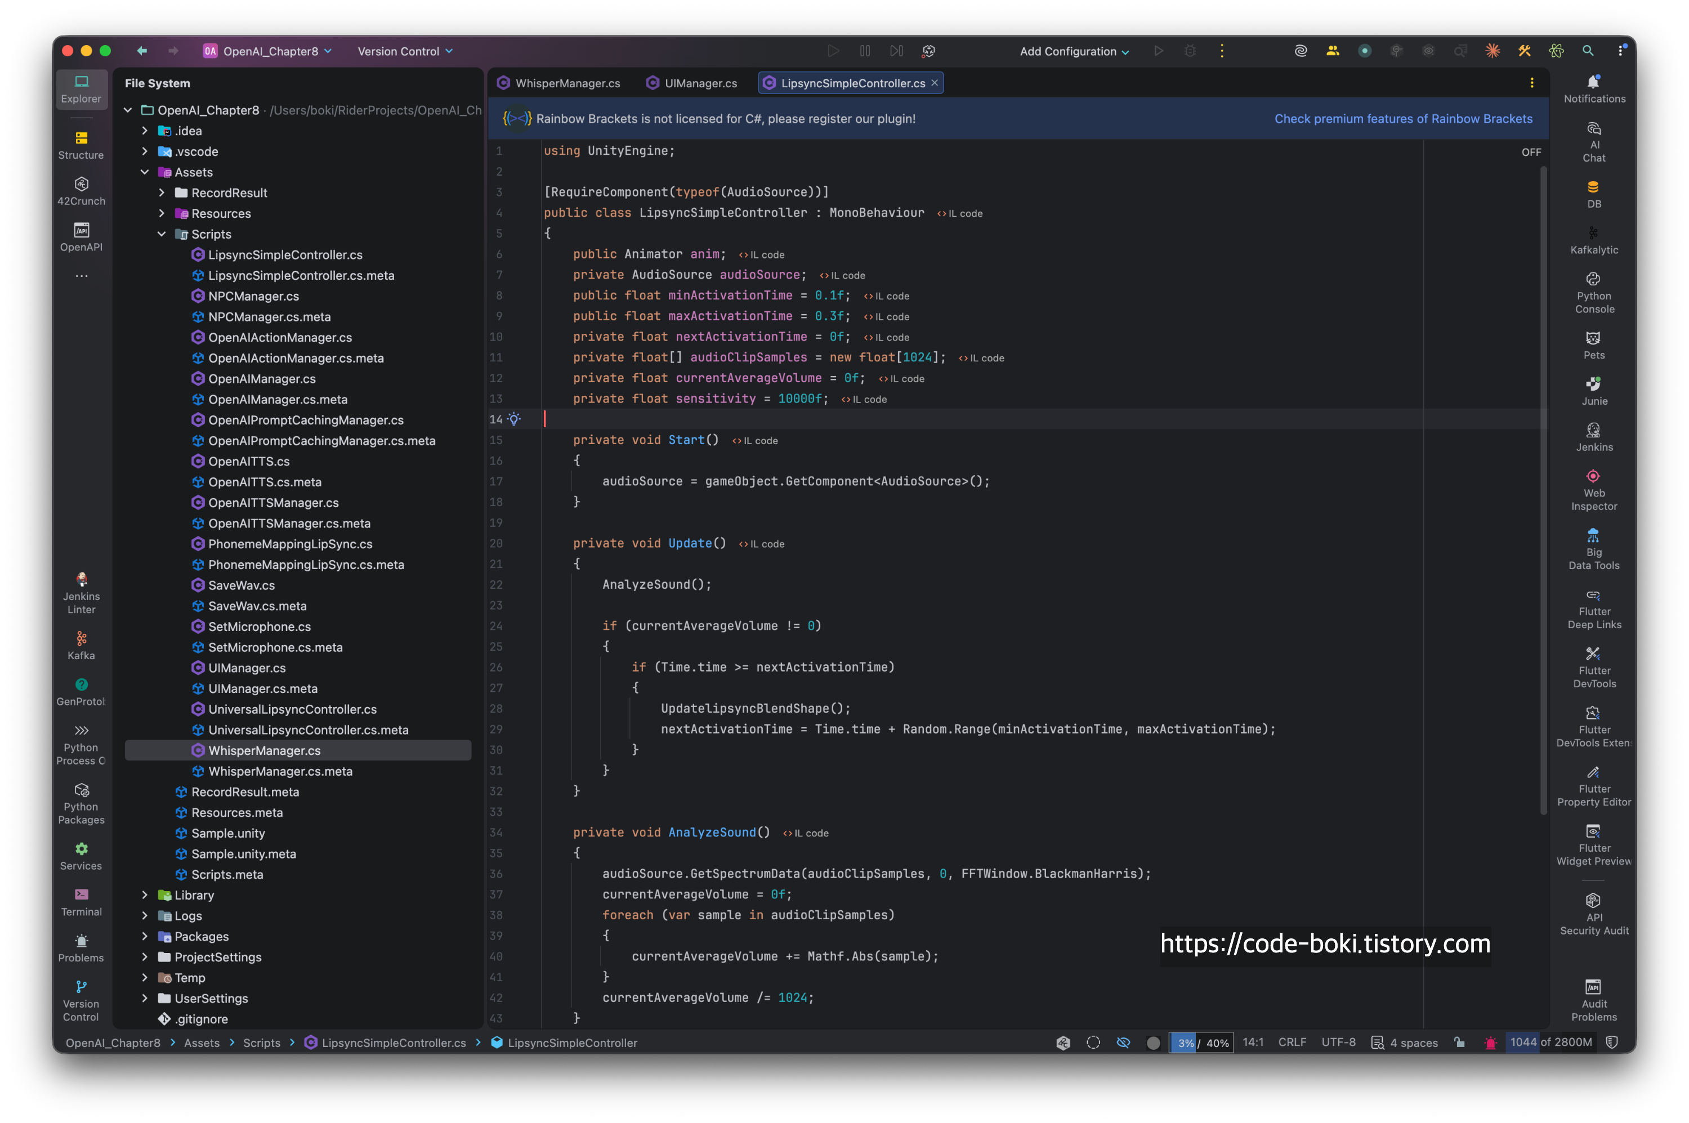The image size is (1689, 1123).
Task: Collapse the Scripts folder
Action: (162, 234)
